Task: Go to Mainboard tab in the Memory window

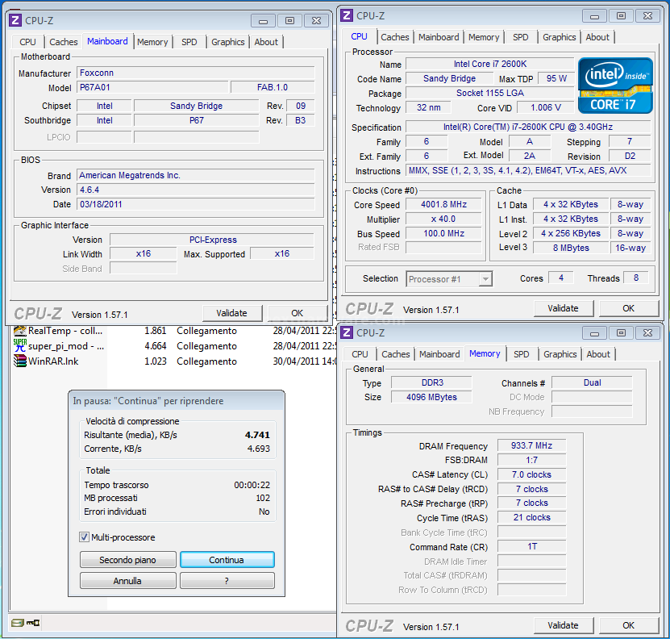Action: (x=439, y=354)
